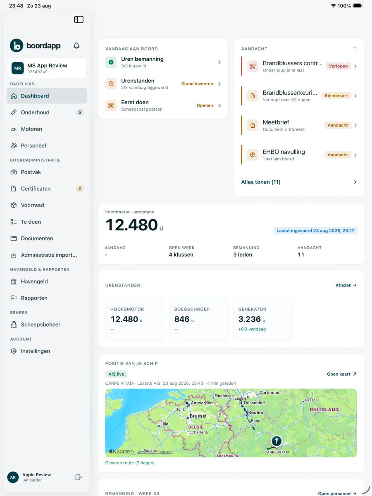372x496 pixels.
Task: Select the Hoofdmotor hours card
Action: [x=135, y=319]
